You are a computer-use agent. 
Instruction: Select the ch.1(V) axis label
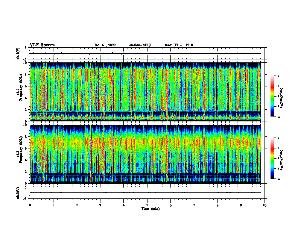click(18, 53)
